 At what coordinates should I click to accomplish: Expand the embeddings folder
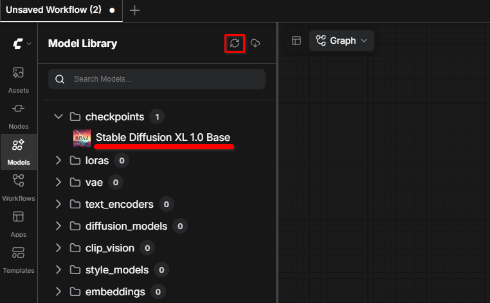coord(59,292)
